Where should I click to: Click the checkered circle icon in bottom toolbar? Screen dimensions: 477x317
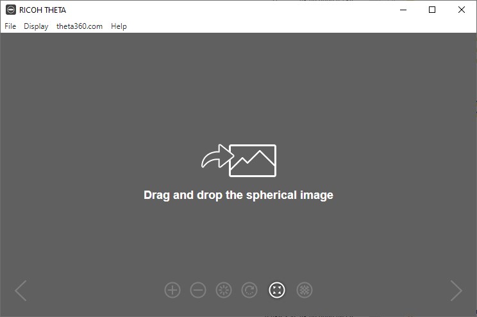[305, 290]
